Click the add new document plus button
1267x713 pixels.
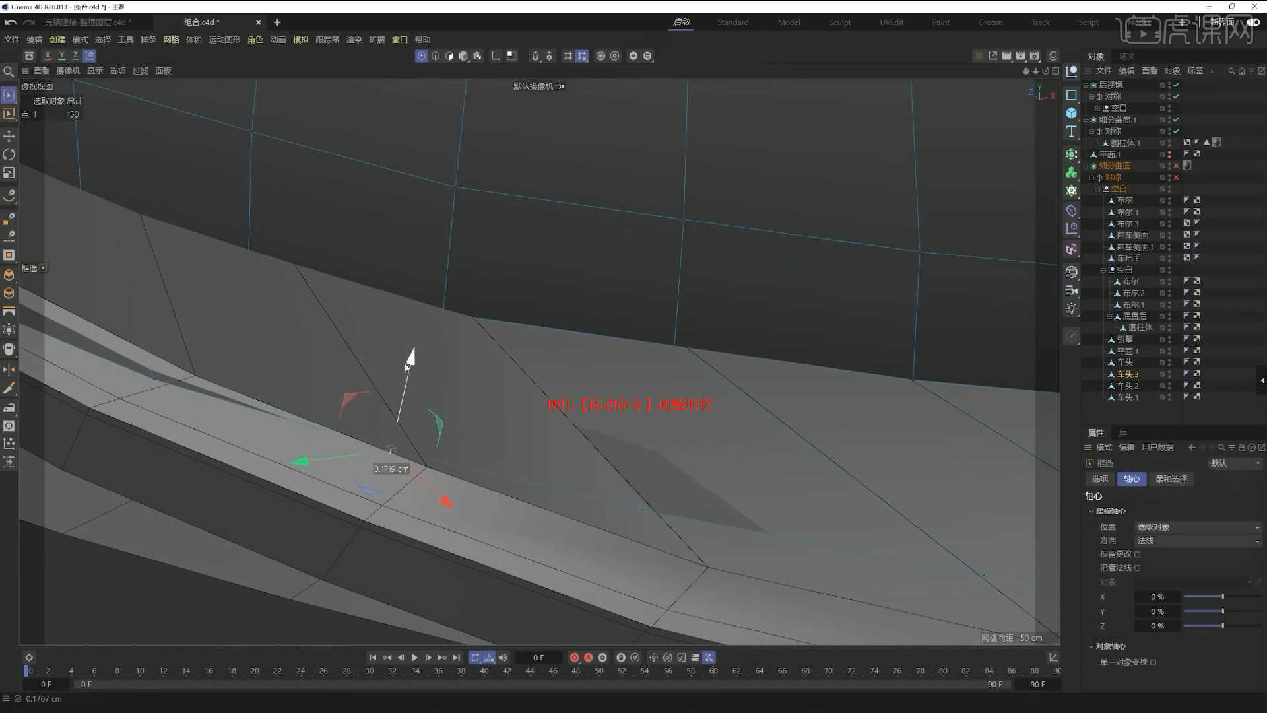point(277,22)
